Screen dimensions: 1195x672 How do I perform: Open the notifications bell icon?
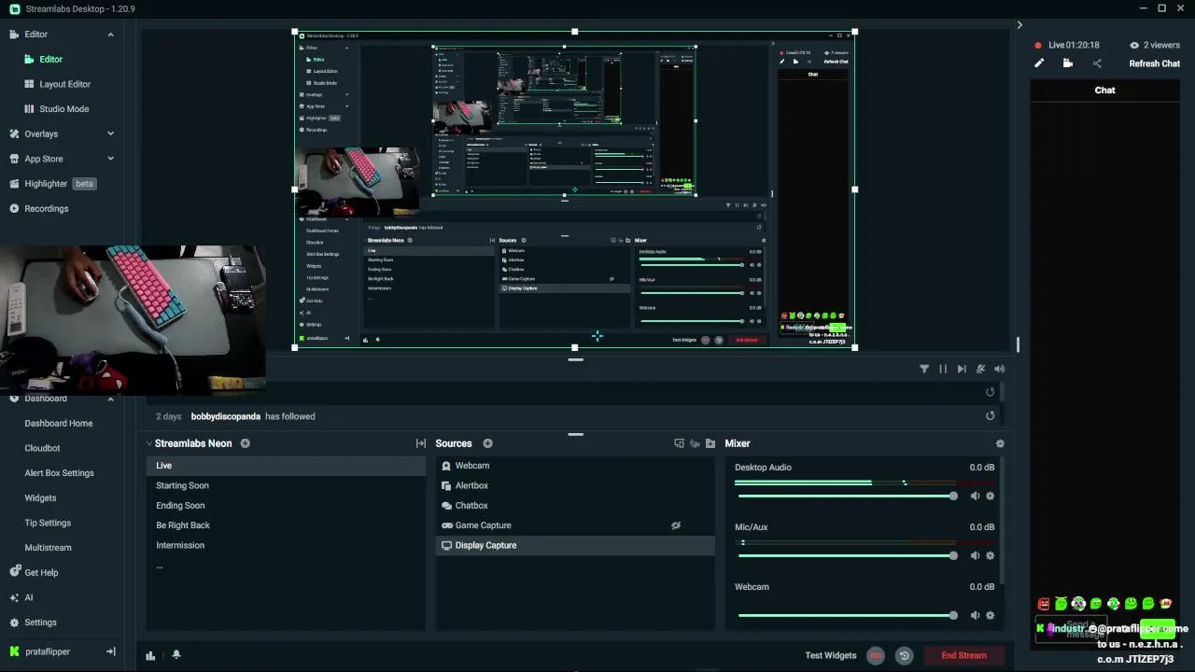coord(176,655)
